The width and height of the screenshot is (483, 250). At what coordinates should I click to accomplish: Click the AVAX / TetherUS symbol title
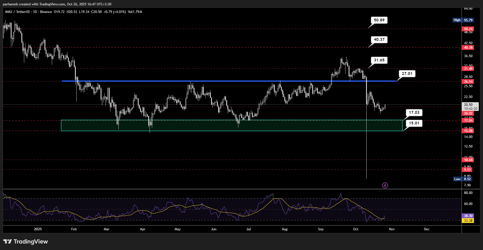tap(17, 12)
